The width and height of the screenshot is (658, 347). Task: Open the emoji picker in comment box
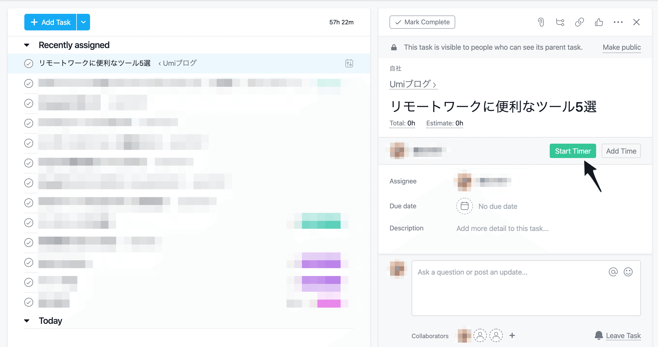tap(628, 272)
